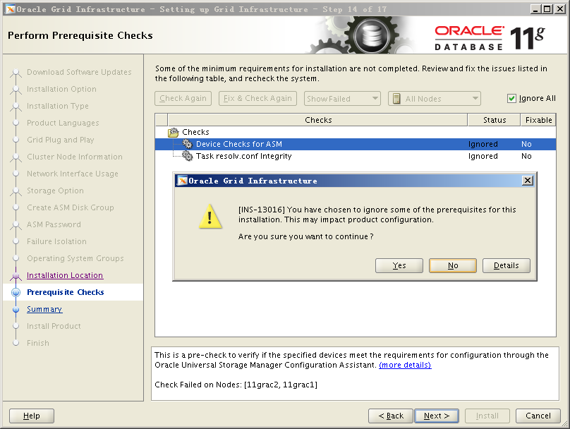Viewport: 570px width, 429px height.
Task: Click gear icon beside Task resolv.conf Integrity
Action: pos(187,156)
